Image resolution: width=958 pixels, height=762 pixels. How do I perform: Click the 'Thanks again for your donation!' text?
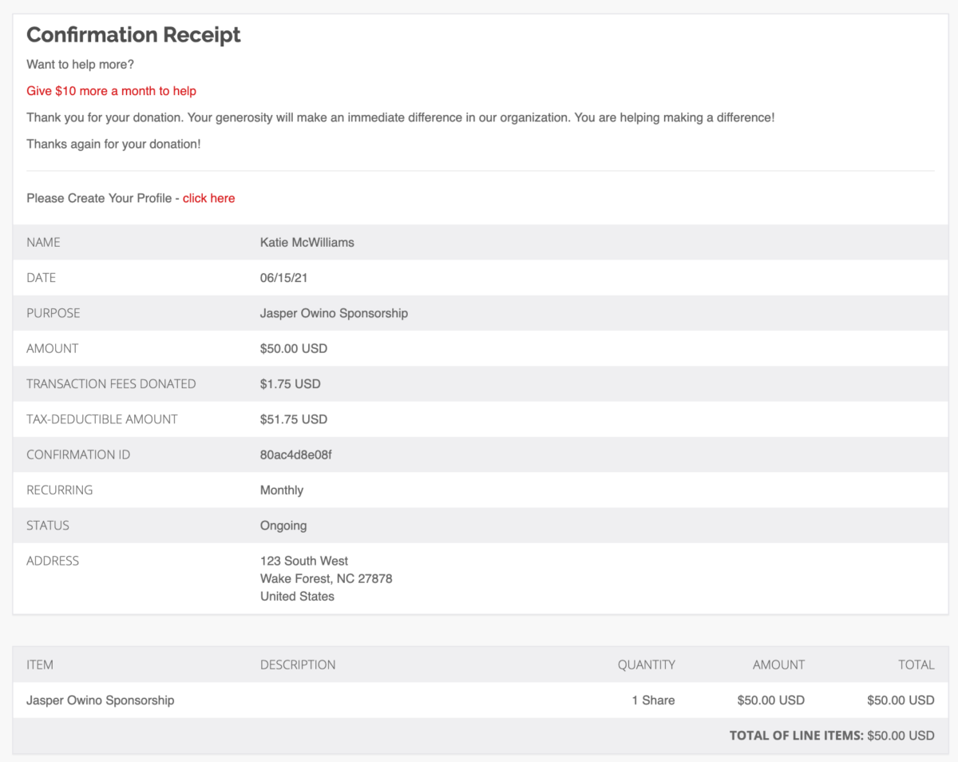pos(113,144)
